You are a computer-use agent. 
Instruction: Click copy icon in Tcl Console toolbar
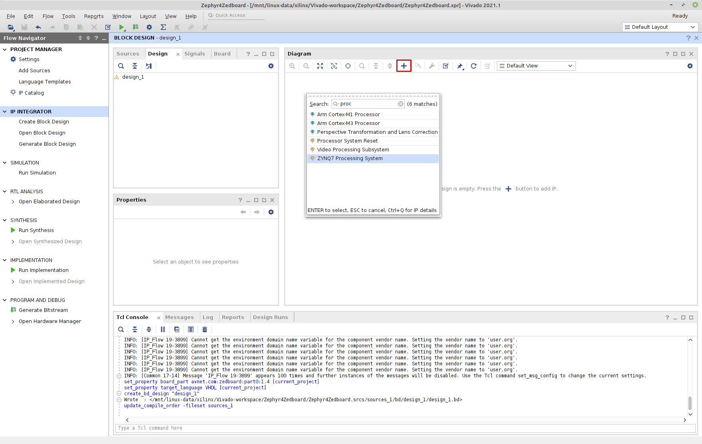[177, 329]
